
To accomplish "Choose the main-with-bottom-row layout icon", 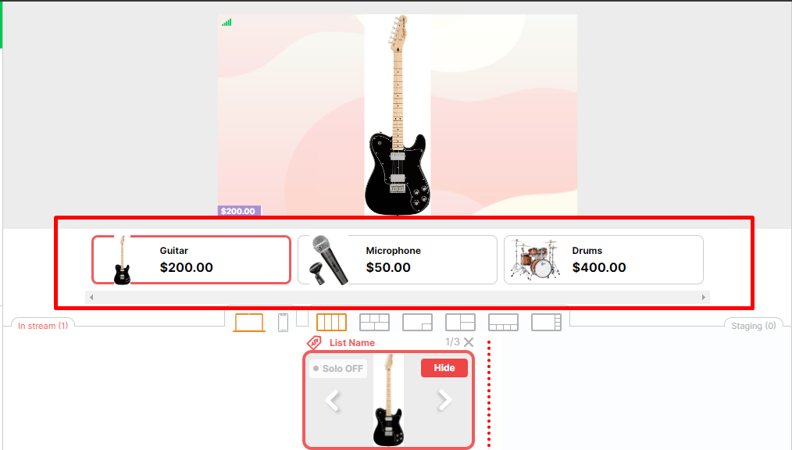I will (503, 322).
